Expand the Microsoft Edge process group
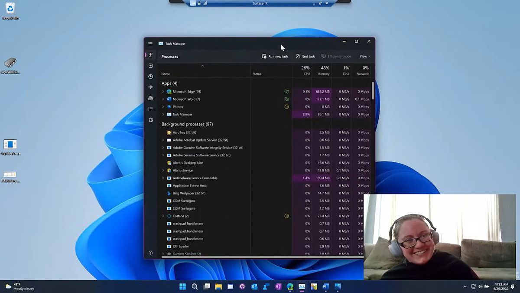 pos(163,92)
